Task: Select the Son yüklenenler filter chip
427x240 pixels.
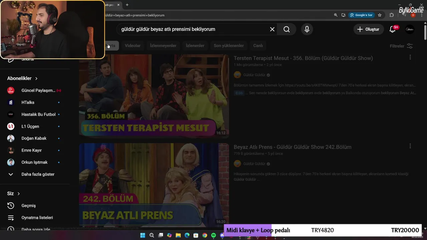Action: [x=229, y=46]
